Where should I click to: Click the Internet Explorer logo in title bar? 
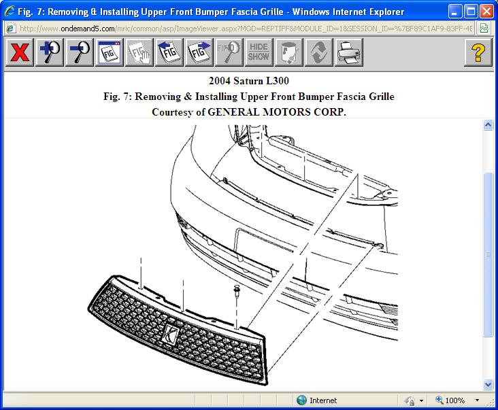(x=10, y=12)
